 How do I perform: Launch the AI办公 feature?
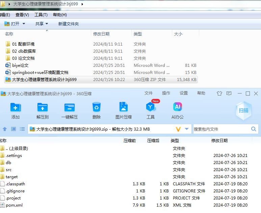coord(178,107)
